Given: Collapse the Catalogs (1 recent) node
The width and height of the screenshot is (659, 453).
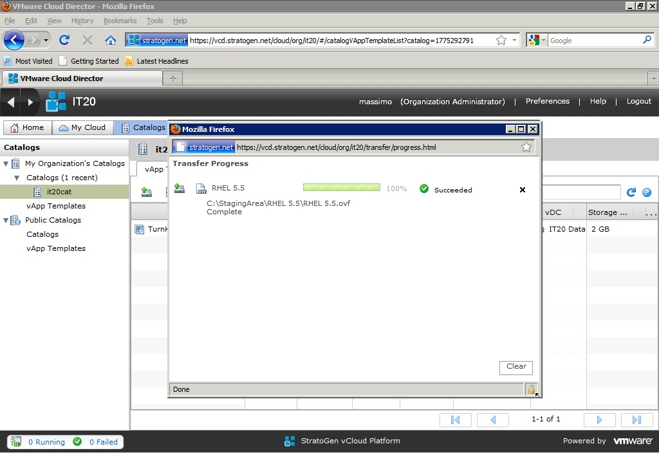Looking at the screenshot, I should point(17,178).
